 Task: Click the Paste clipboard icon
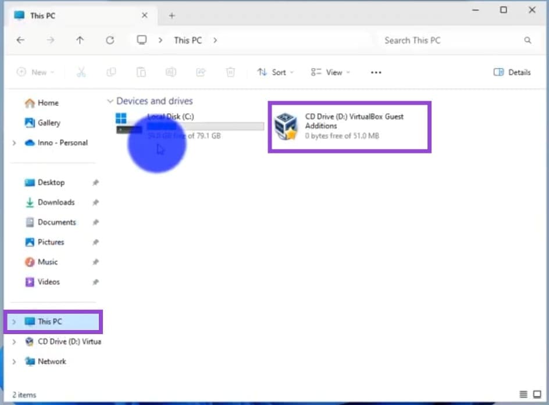pos(141,72)
